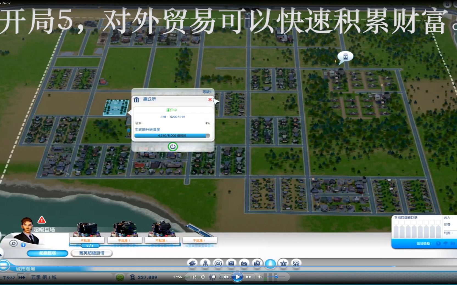The width and height of the screenshot is (457, 285).
Task: Select the highlighted blue park plot
Action: pyautogui.click(x=116, y=107)
